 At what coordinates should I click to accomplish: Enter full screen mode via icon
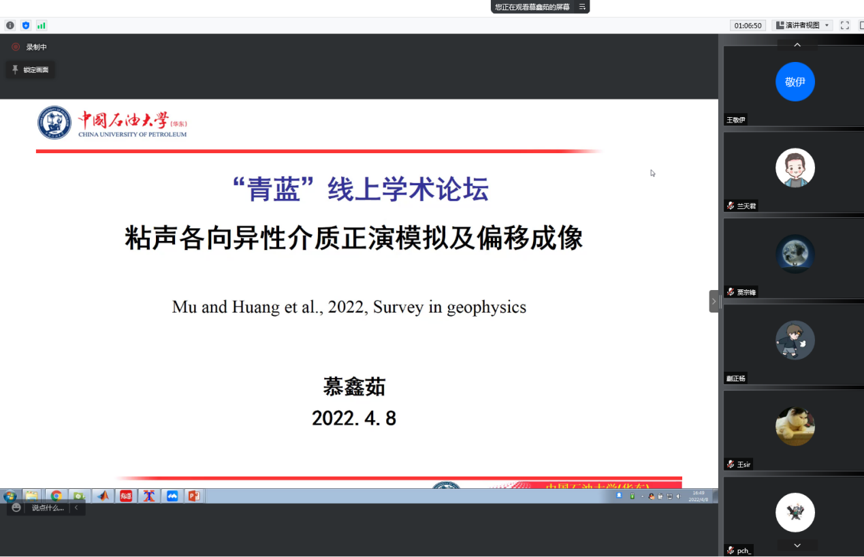[844, 25]
